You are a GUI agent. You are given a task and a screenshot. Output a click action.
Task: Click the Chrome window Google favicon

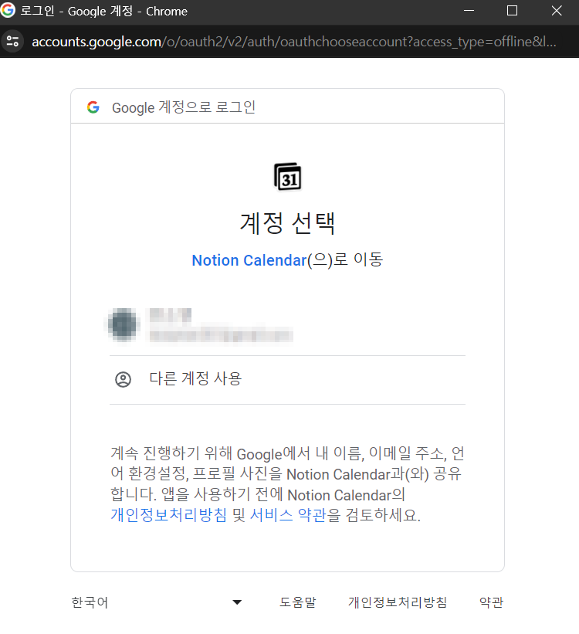(x=7, y=10)
